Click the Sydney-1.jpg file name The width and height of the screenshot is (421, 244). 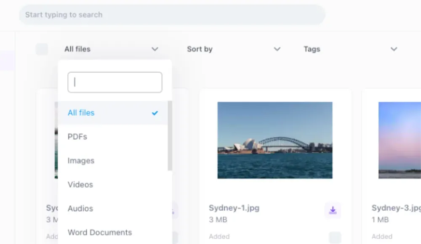pyautogui.click(x=234, y=208)
